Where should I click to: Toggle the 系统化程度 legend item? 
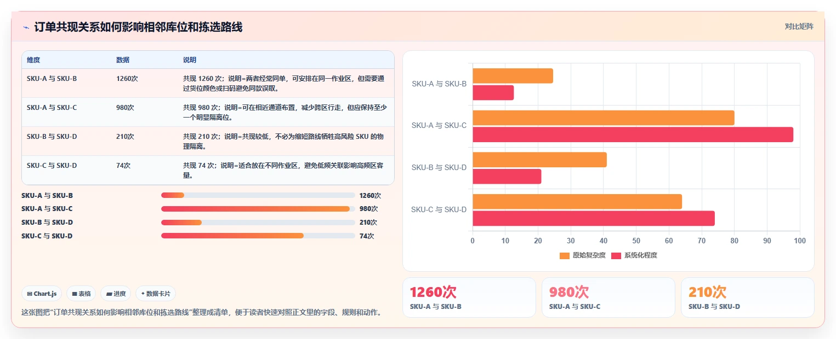634,255
